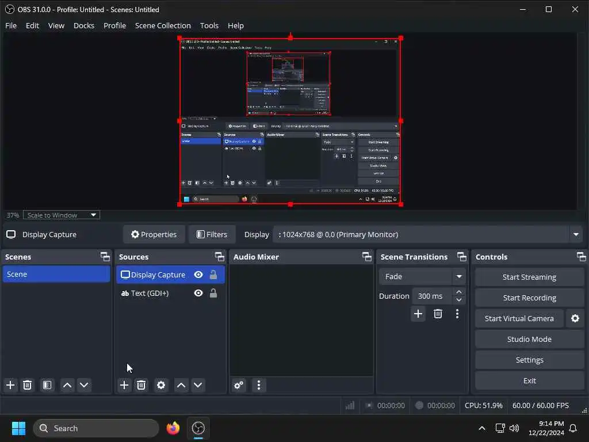Move source up arrow in Sources dock
589x442 pixels.
click(181, 385)
